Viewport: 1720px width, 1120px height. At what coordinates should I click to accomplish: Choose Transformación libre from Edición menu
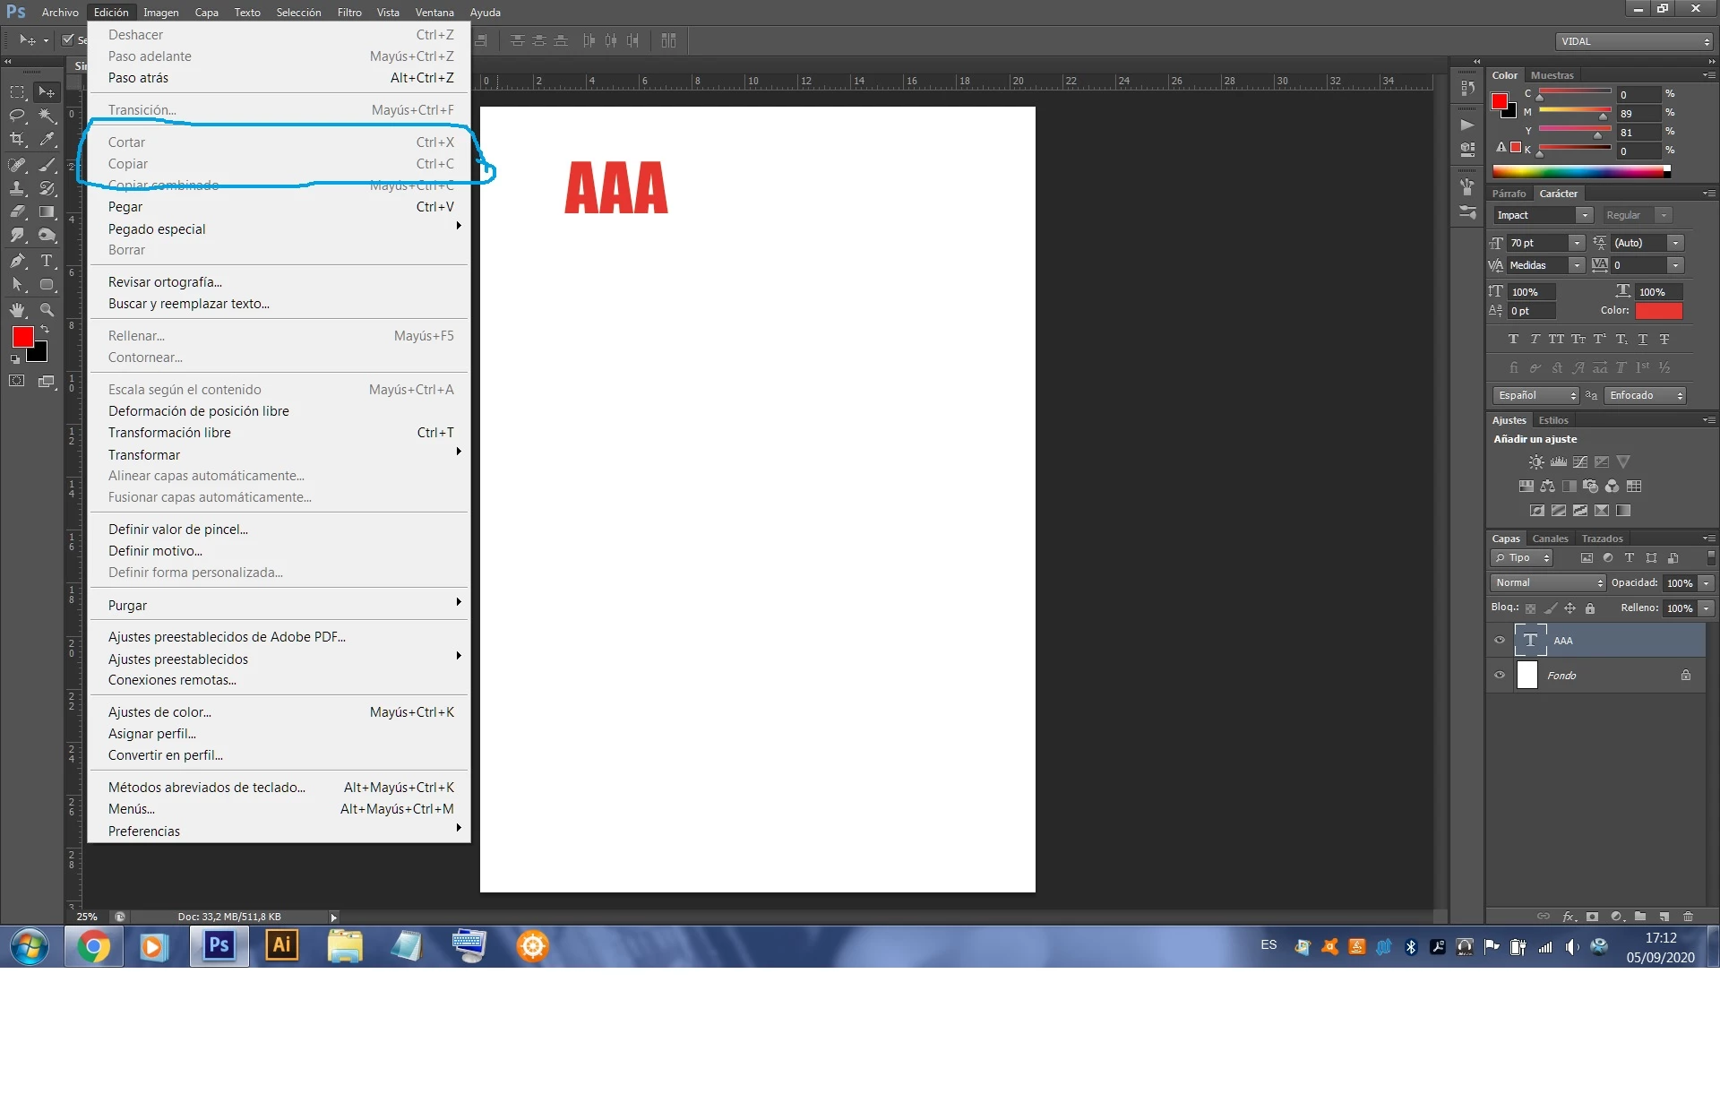[169, 433]
